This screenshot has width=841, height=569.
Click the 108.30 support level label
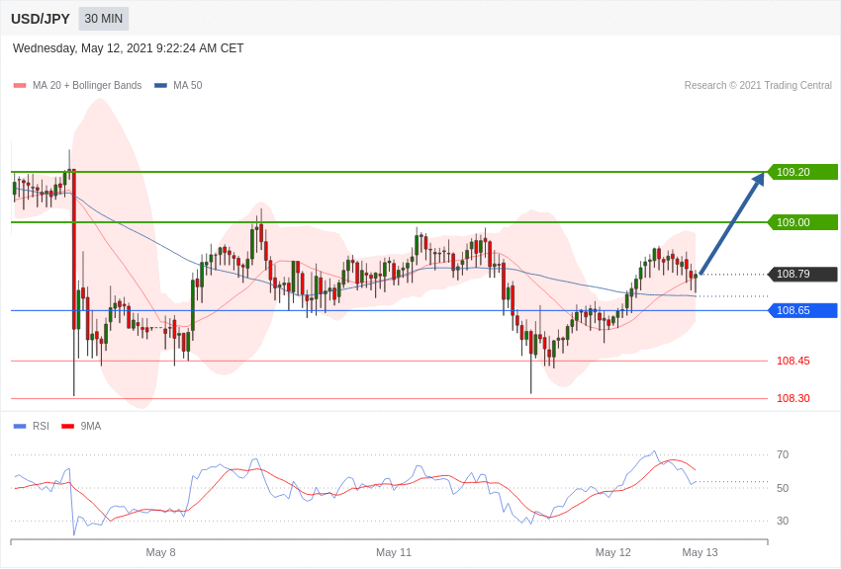click(x=794, y=398)
